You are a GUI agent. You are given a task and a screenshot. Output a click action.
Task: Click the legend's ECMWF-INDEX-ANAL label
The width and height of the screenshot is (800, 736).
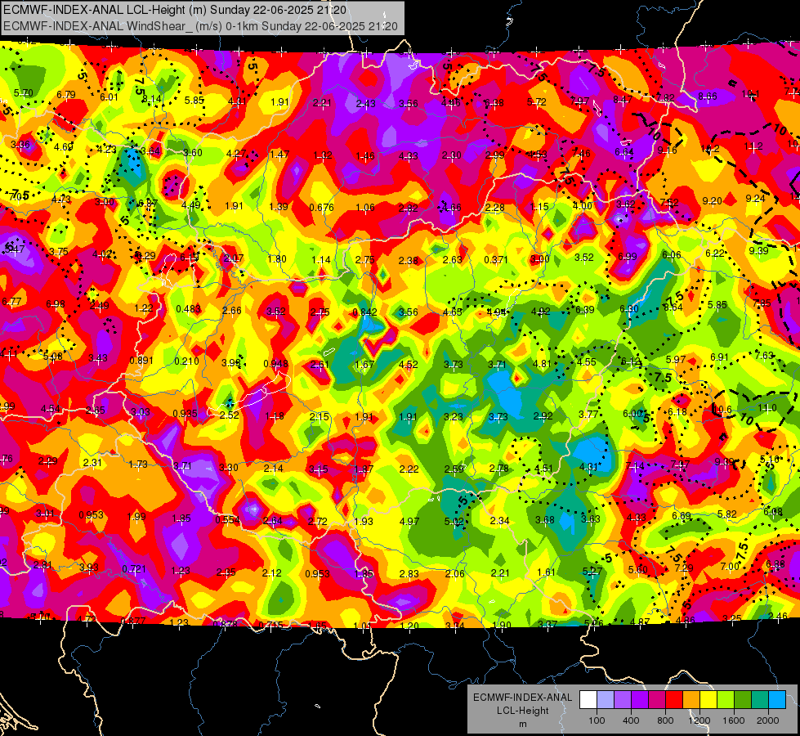point(523,698)
